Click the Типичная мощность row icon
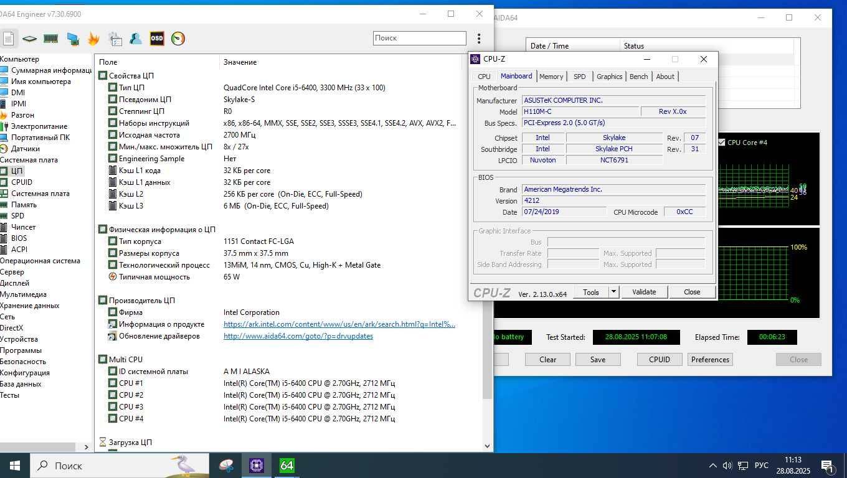Screen dimensions: 847x478 click(113, 276)
